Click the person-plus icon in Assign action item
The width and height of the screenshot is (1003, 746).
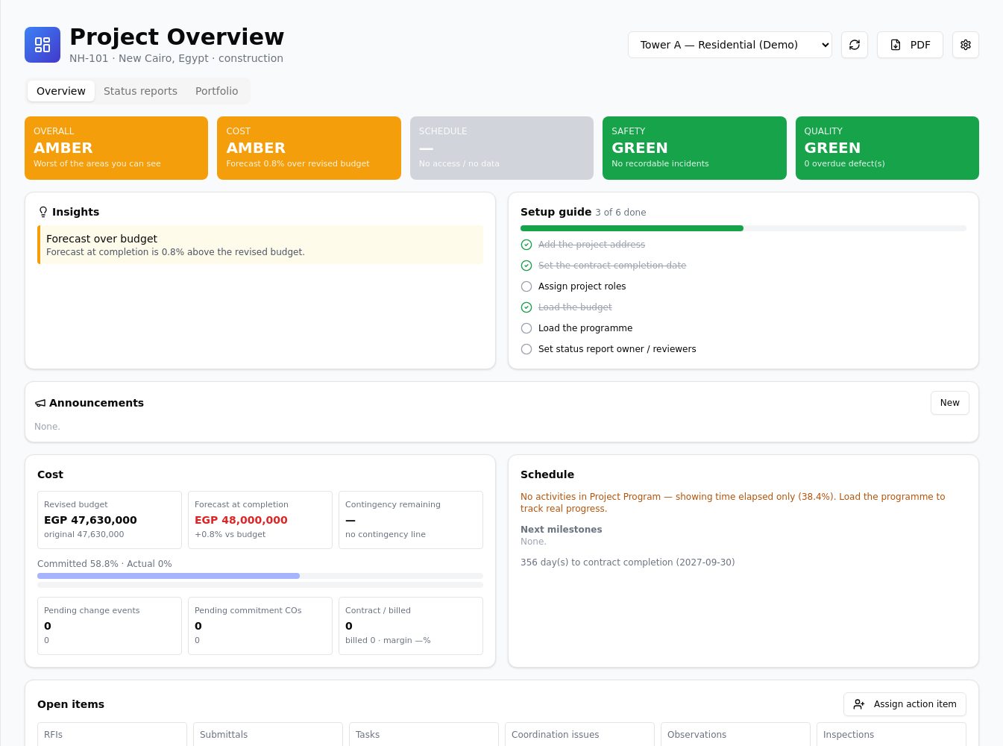[x=859, y=704]
